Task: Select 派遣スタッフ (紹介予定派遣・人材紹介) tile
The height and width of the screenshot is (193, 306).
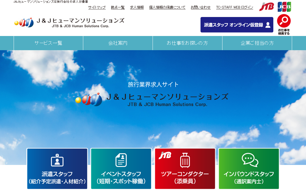Action: point(57,169)
